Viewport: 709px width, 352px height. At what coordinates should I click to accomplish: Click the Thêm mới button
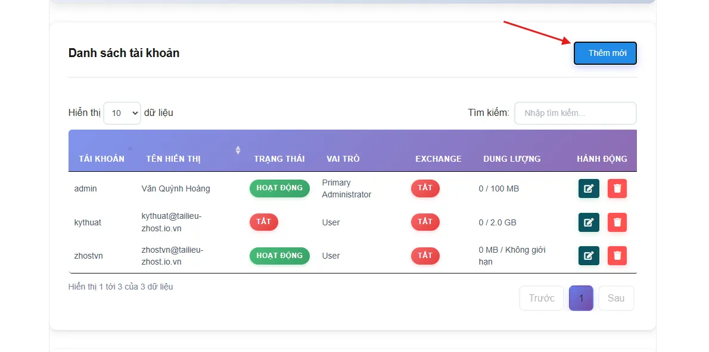click(605, 54)
